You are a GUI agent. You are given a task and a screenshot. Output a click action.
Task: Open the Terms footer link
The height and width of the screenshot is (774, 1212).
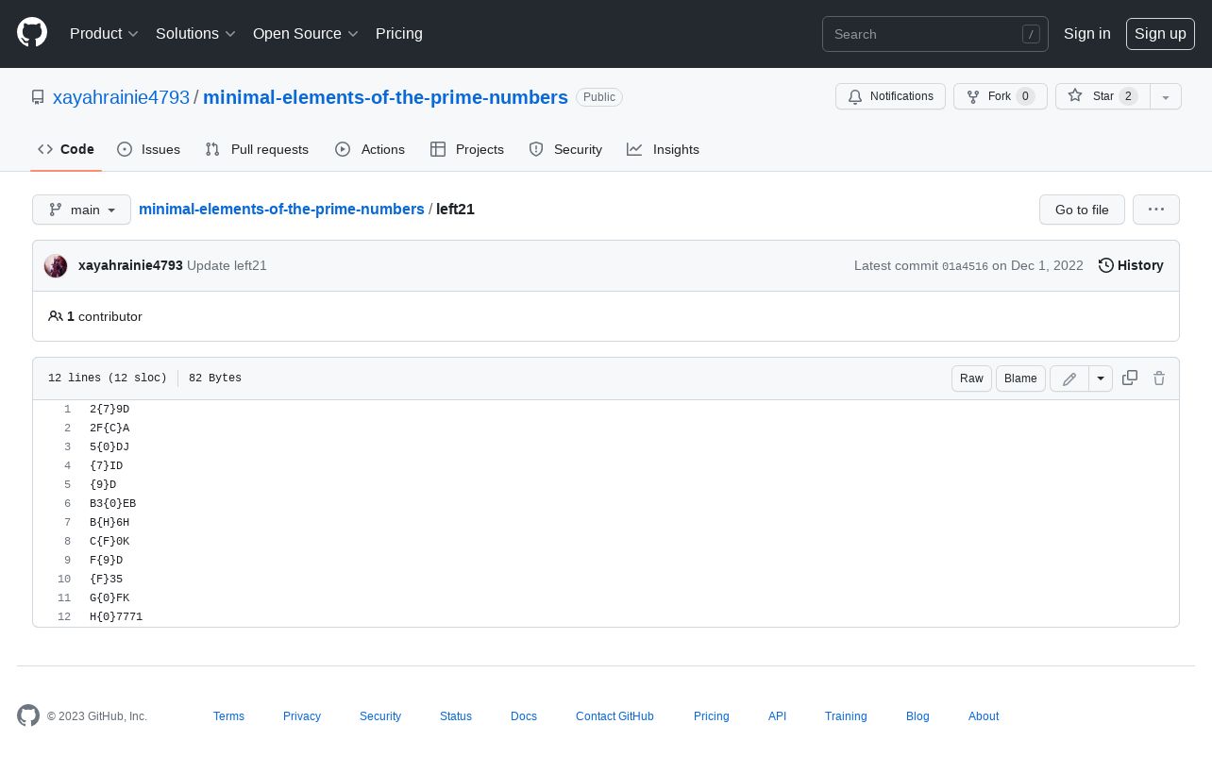pos(228,716)
